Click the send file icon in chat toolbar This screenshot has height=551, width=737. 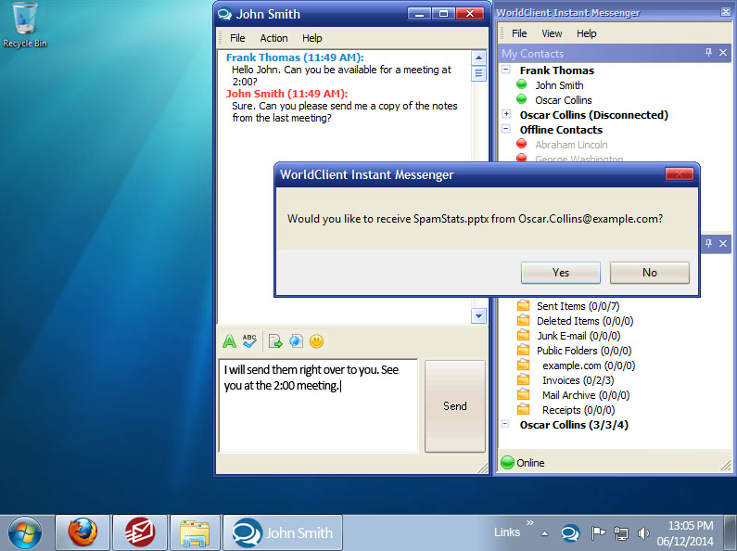275,340
